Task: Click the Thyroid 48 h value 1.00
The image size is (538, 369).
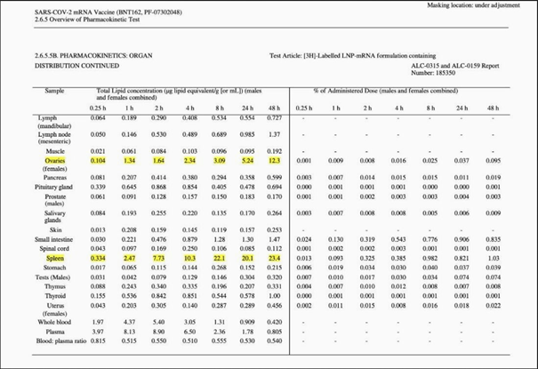Action: click(x=274, y=295)
